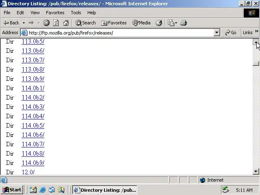Open the View menu
Image resolution: width=260 pixels, height=195 pixels.
click(x=35, y=13)
